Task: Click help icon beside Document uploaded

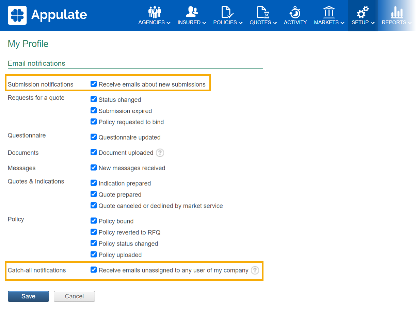Action: click(x=160, y=153)
